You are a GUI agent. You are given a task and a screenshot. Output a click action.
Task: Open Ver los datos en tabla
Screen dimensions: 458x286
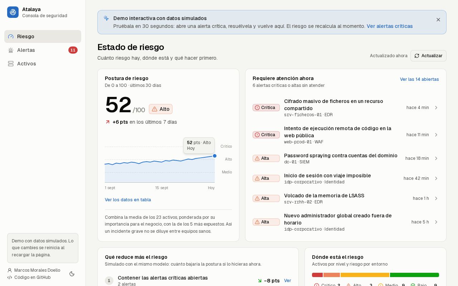click(x=128, y=200)
